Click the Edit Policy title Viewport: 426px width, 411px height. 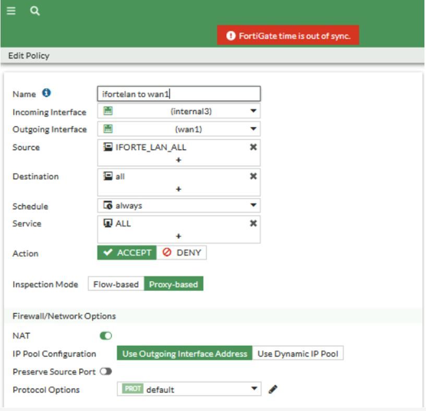[x=29, y=56]
